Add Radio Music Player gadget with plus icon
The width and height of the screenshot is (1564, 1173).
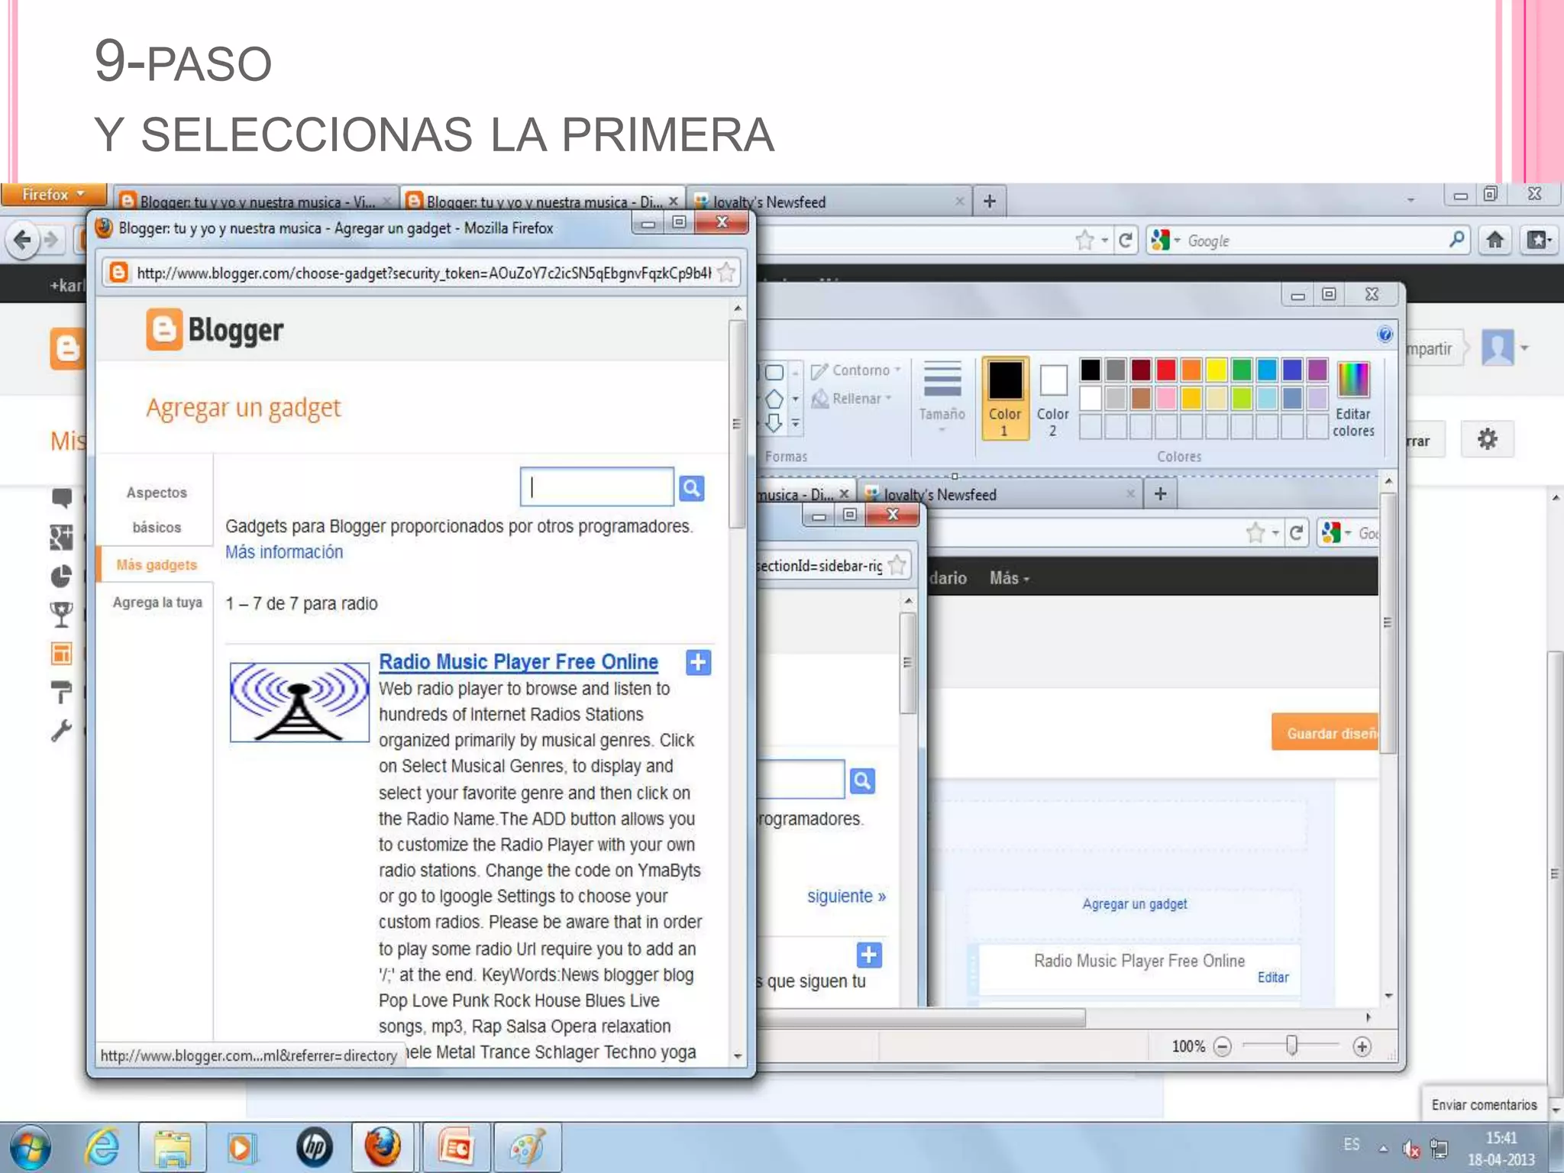698,662
